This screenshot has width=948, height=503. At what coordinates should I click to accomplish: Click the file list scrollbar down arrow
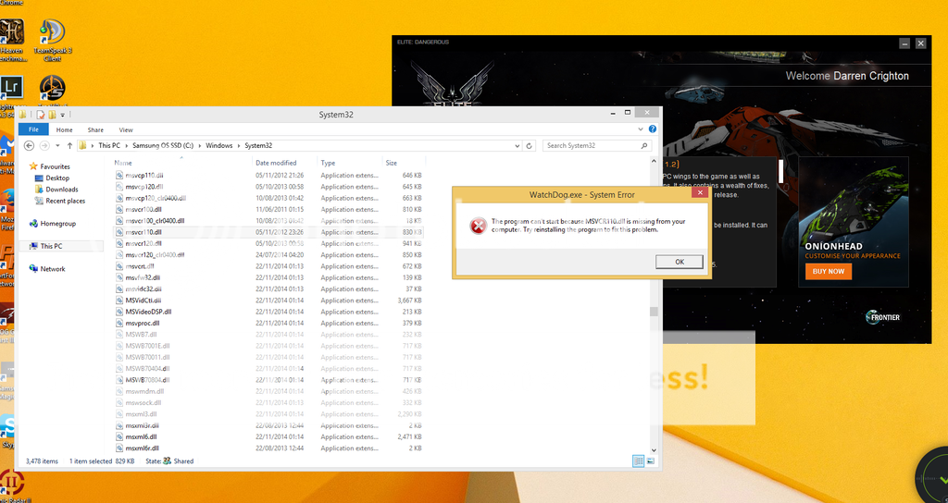pos(653,450)
